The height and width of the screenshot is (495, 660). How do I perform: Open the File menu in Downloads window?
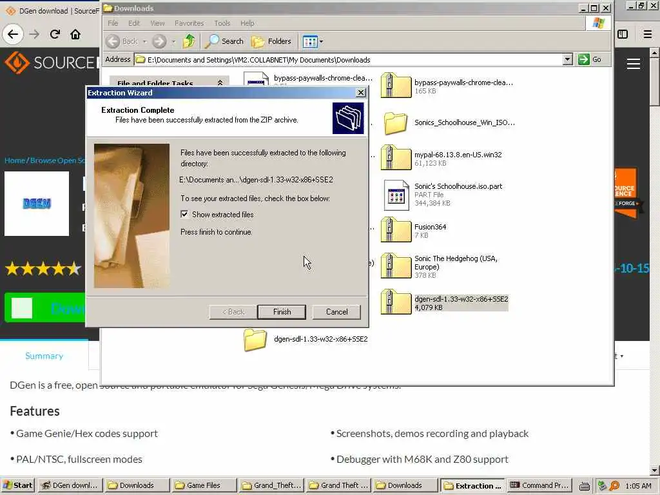113,23
